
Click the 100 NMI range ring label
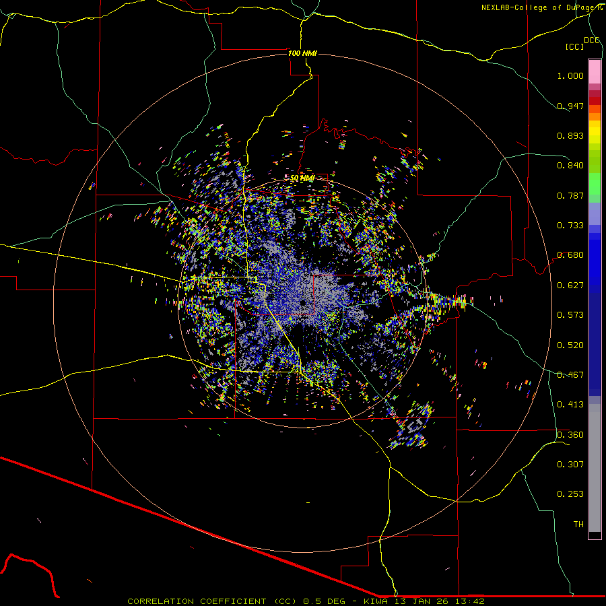[x=302, y=53]
